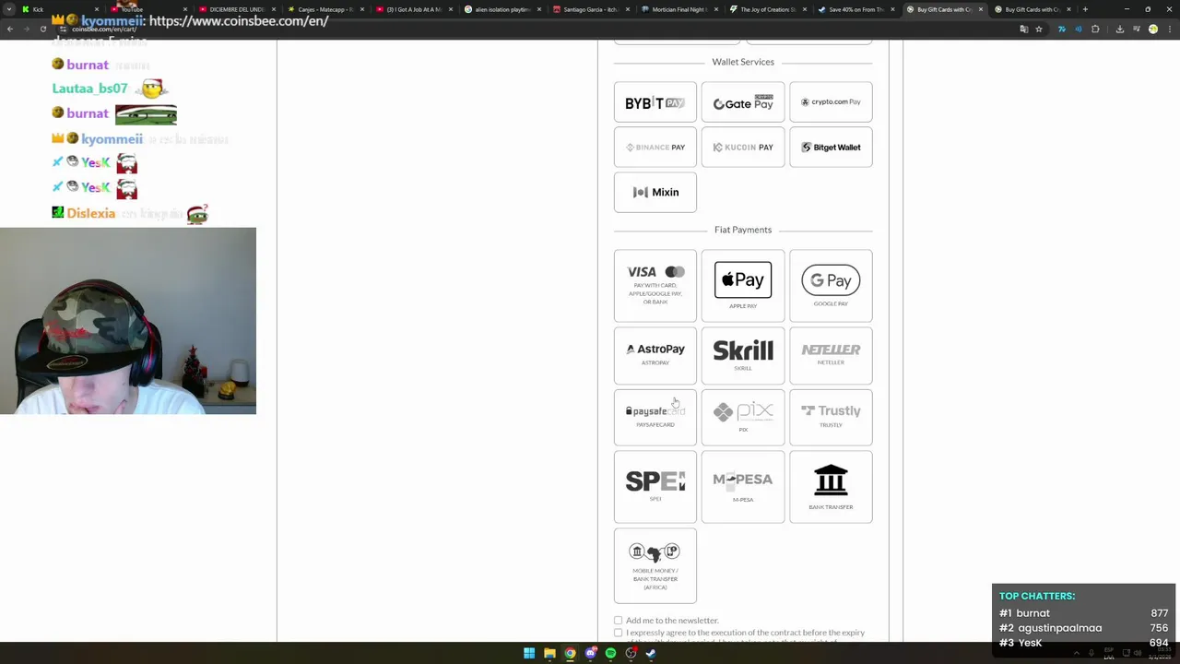Check the expressly agree contract execution box
This screenshot has height=664, width=1180.
click(618, 633)
